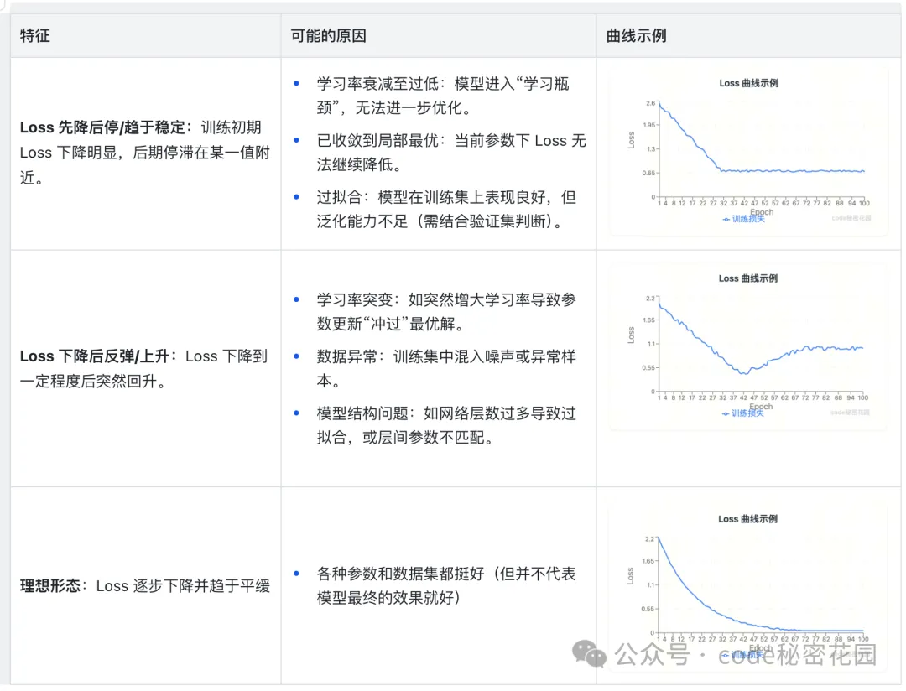The height and width of the screenshot is (691, 906).
Task: Select the Epoch axis label on first chart
Action: 760,211
